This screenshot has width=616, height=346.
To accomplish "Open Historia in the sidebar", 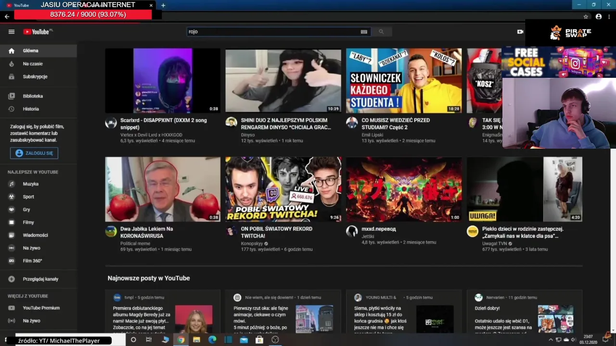I will pos(38,109).
